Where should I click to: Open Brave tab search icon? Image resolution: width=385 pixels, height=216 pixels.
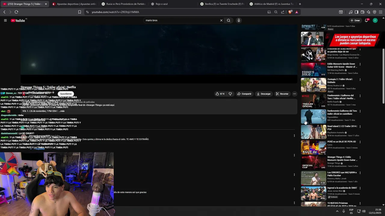point(341,12)
